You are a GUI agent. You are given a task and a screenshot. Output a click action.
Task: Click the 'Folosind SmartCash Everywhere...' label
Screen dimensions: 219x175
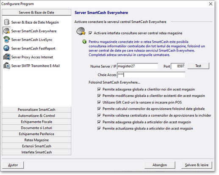pos(114,82)
